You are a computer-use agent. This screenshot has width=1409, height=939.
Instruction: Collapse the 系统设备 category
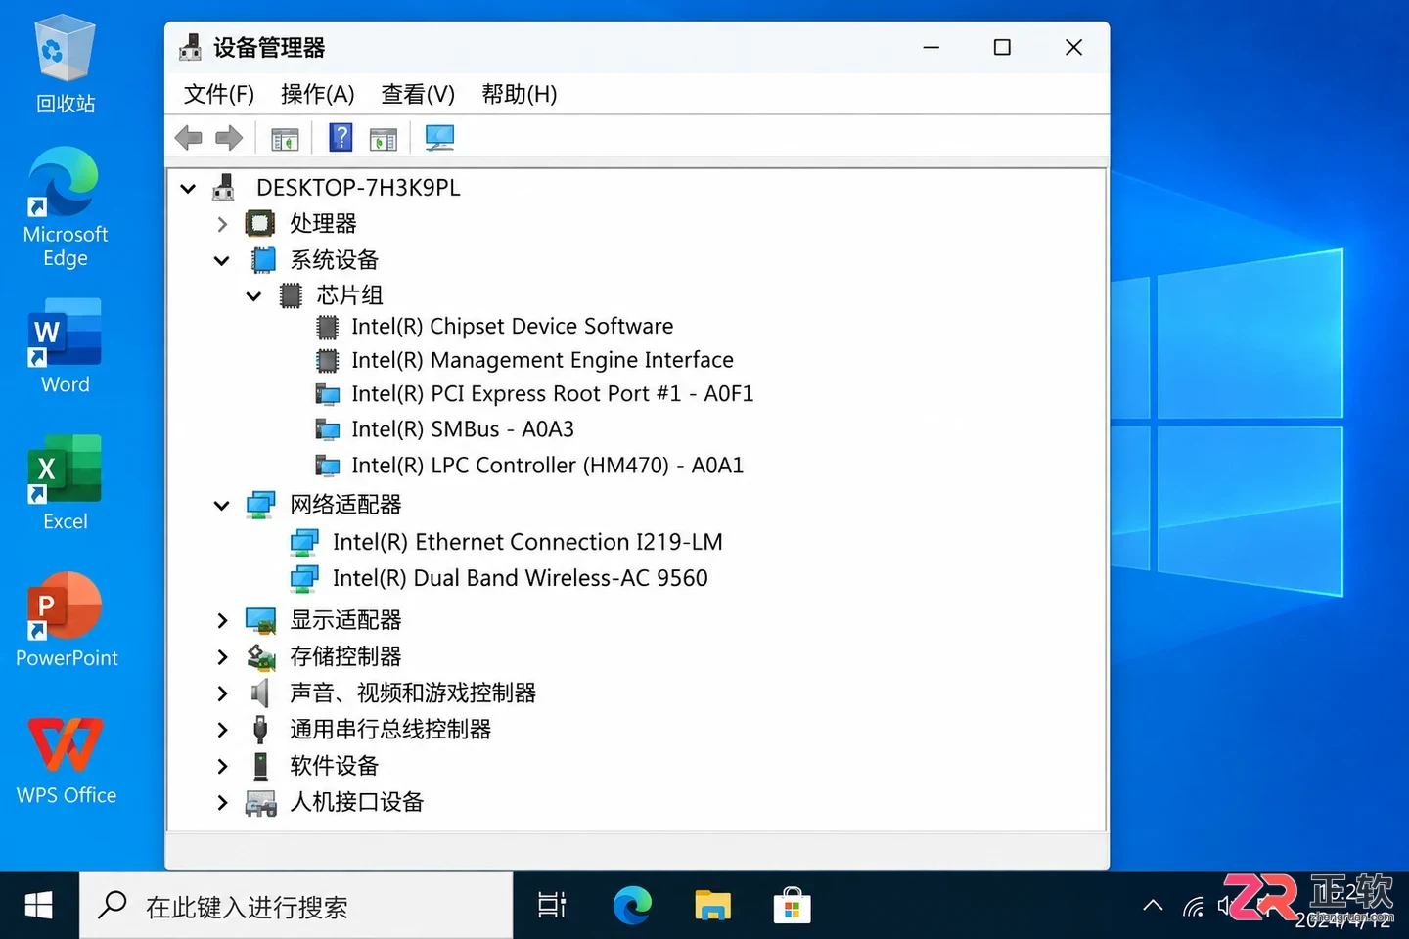(x=222, y=260)
